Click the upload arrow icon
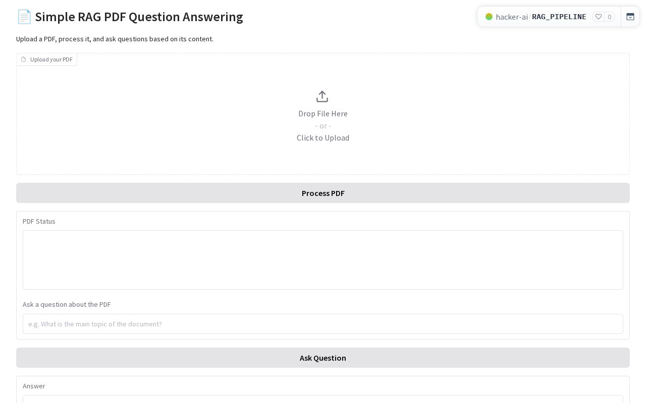The image size is (646, 403). tap(322, 96)
